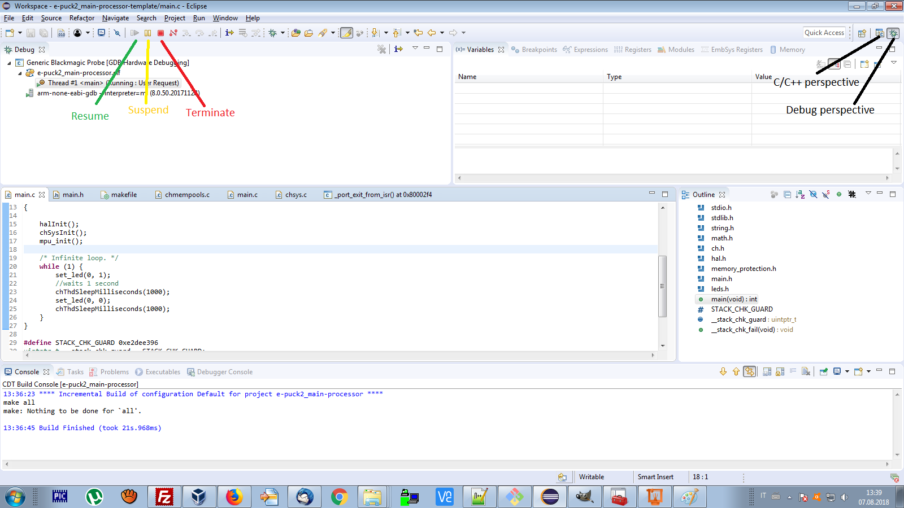The image size is (904, 508).
Task: Toggle Hide Fields in Outline toolbar
Action: [813, 195]
